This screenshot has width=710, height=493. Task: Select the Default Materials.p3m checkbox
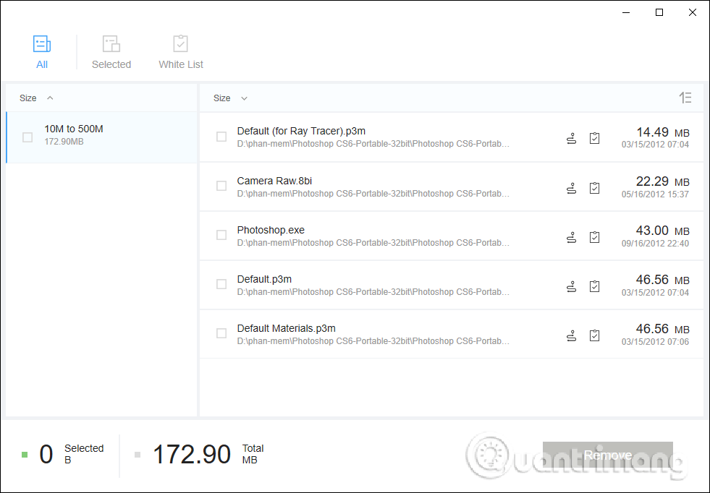click(x=221, y=334)
